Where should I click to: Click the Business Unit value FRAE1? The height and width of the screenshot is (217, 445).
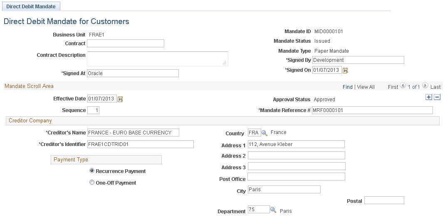point(97,35)
